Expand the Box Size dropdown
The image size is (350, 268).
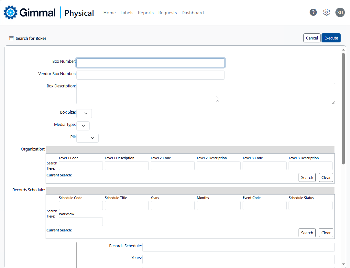[84, 114]
